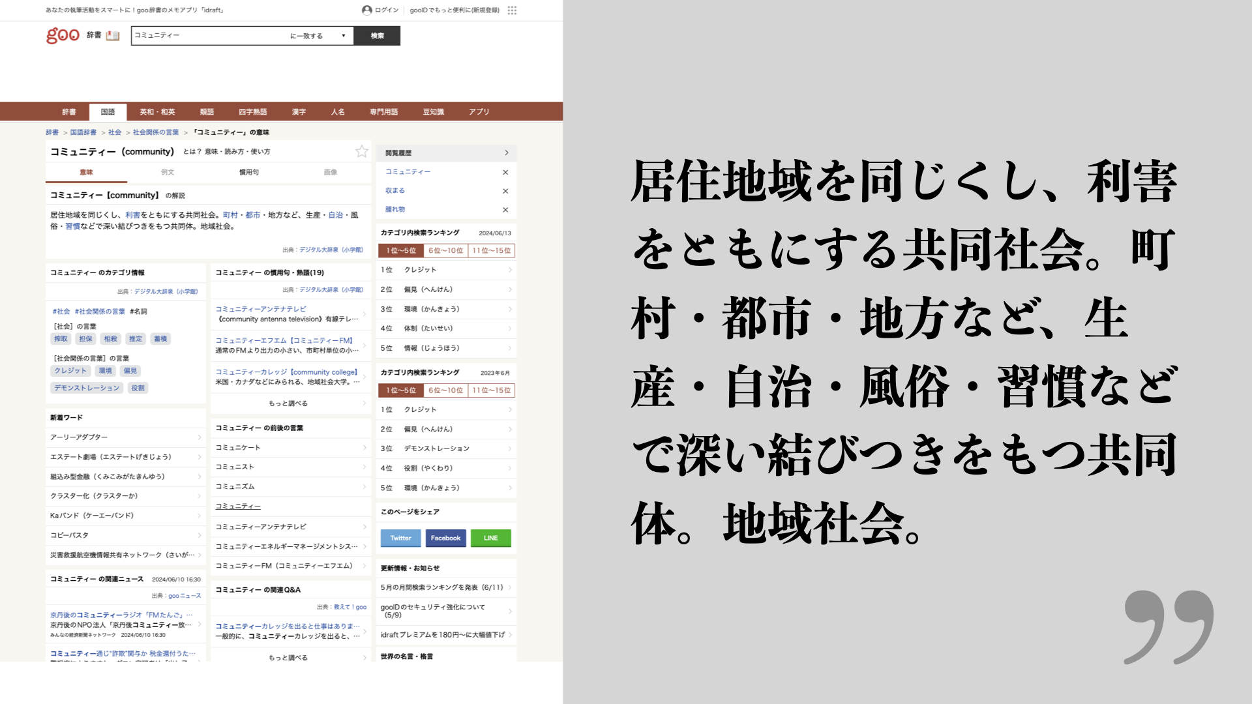Select the 6位〜10位 ranking range
Screen dimensions: 1252x704
pos(445,250)
